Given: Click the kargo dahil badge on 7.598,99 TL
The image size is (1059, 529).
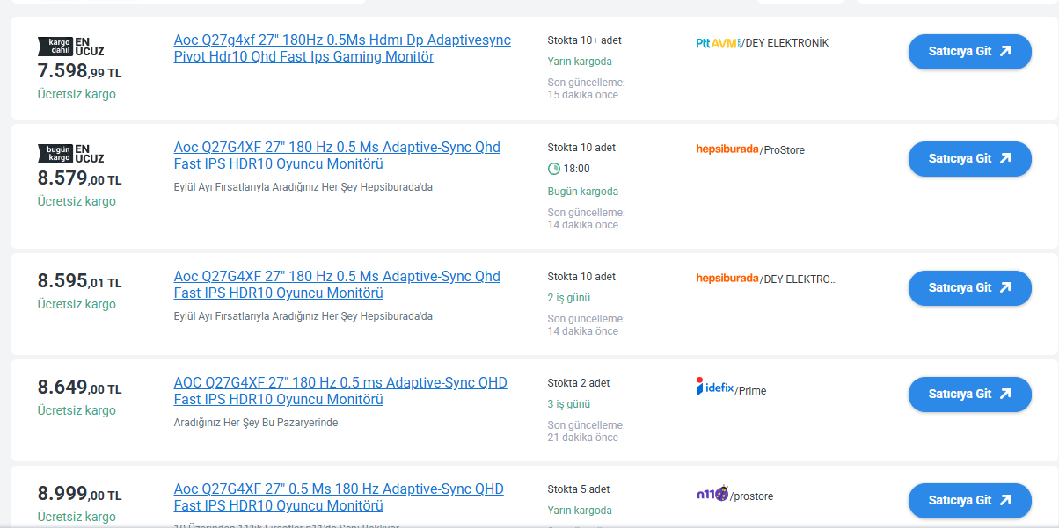Looking at the screenshot, I should point(54,46).
